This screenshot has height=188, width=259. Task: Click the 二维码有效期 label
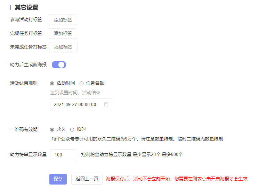[24, 129]
